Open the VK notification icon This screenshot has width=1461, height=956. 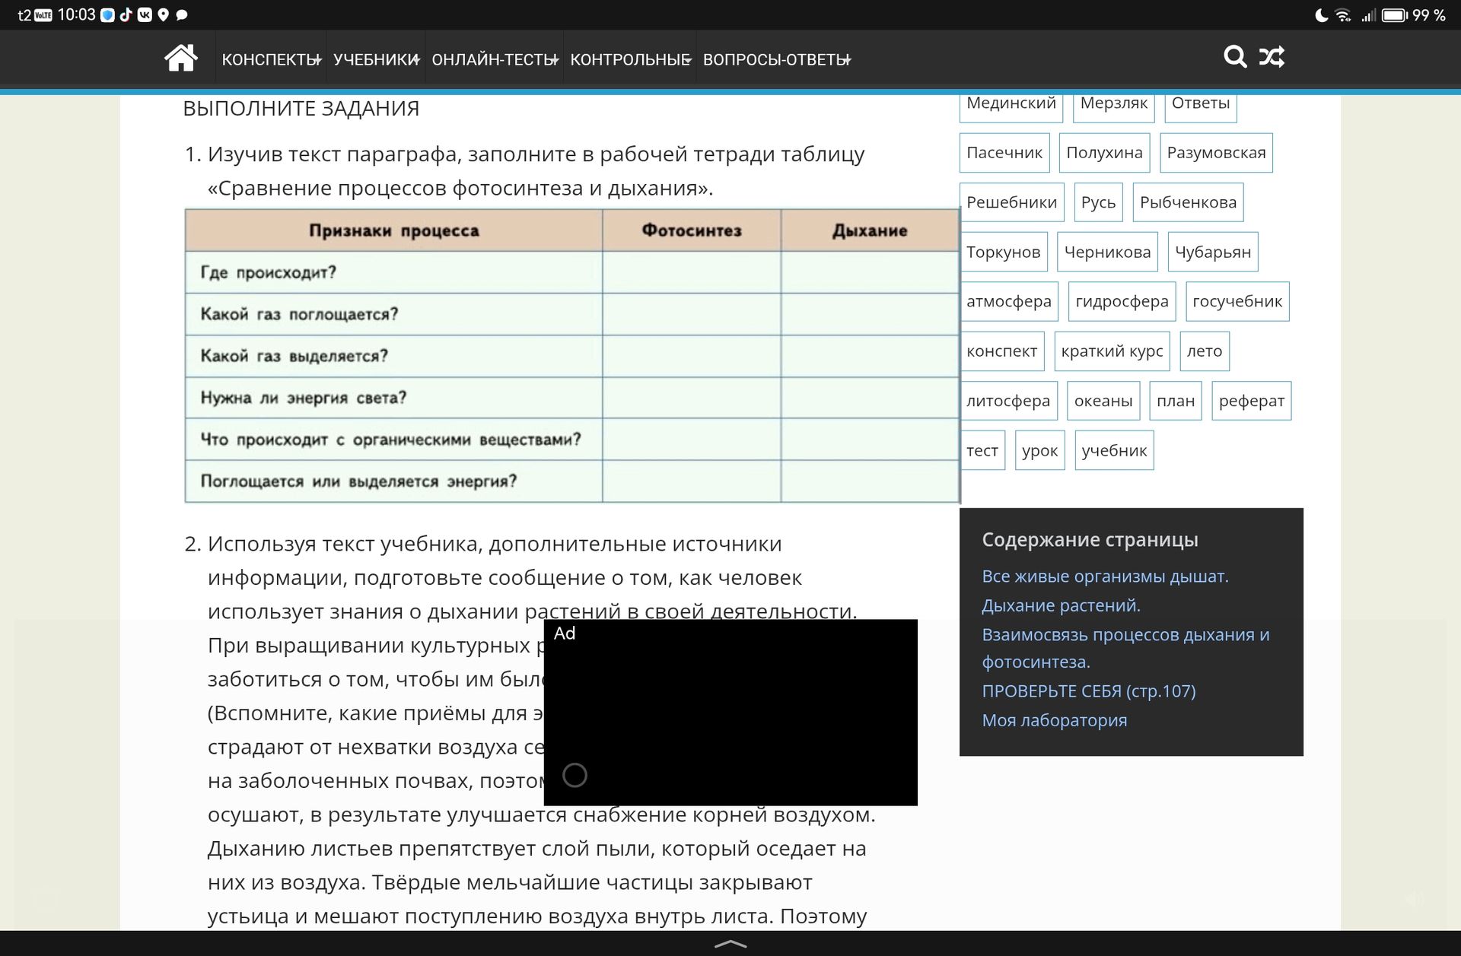145,14
